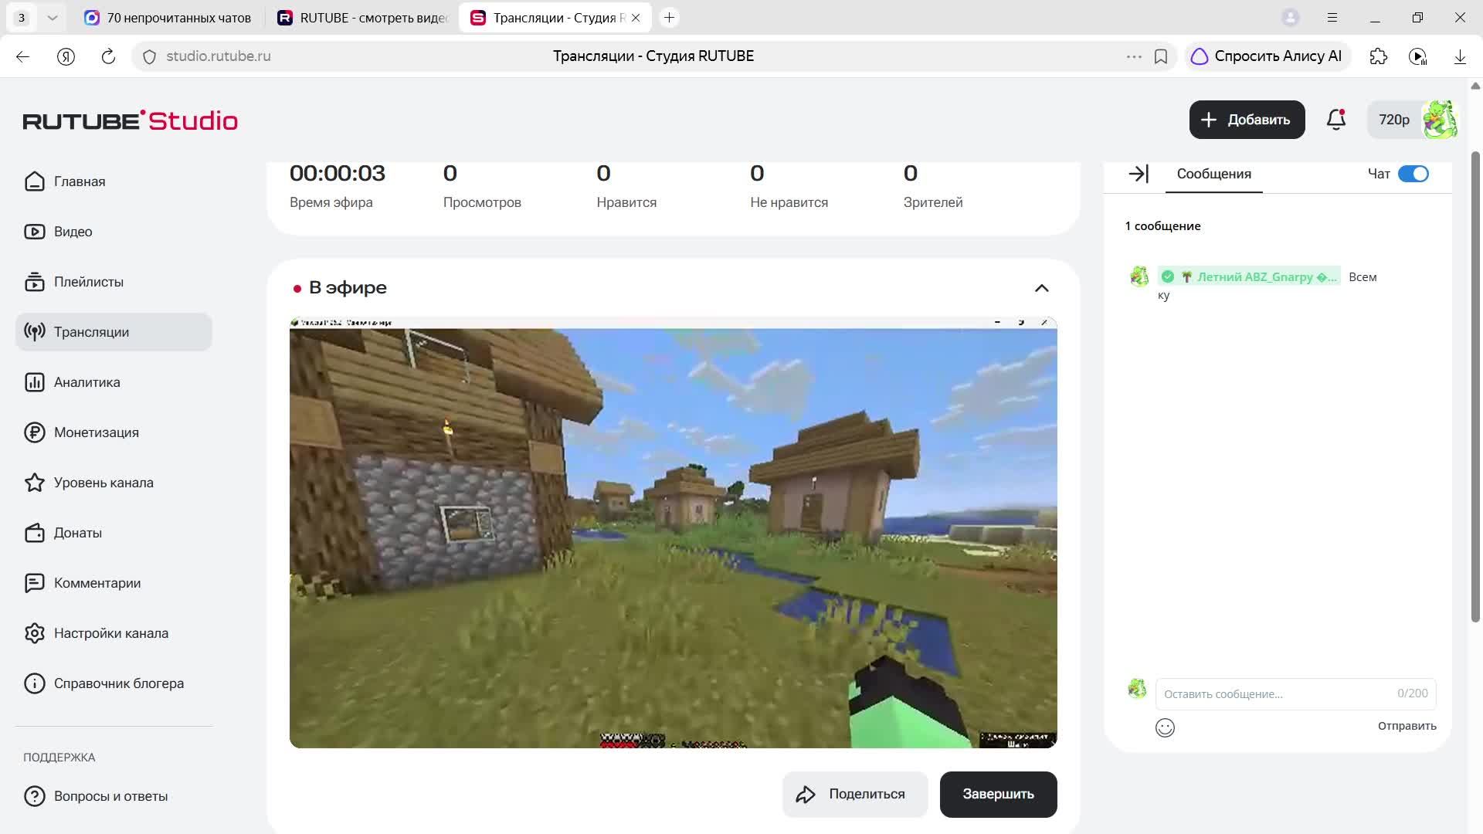Open the Вопросы и ответы help icon
This screenshot has width=1483, height=834.
pyautogui.click(x=35, y=796)
